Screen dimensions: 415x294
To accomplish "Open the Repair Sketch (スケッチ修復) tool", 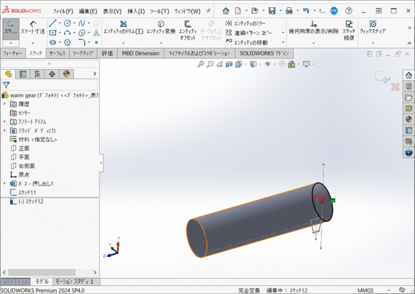I will pyautogui.click(x=349, y=28).
